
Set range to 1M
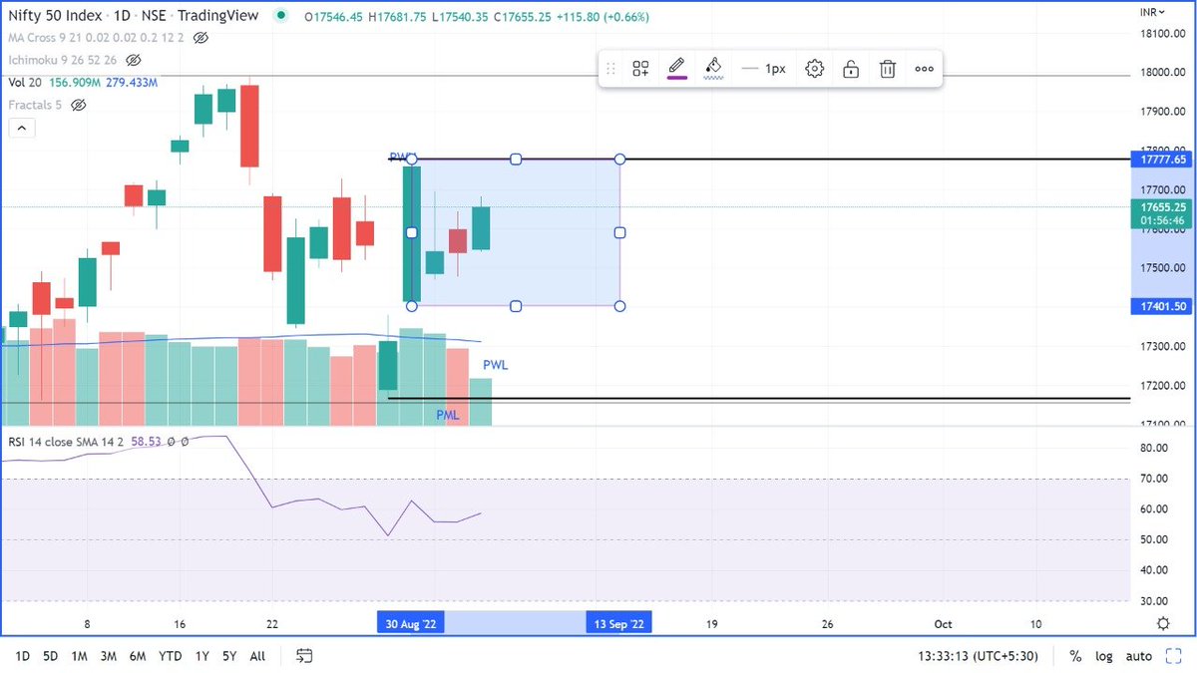(x=80, y=656)
